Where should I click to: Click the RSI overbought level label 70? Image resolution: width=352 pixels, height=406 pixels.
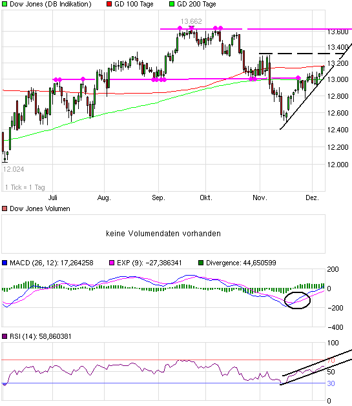coord(331,360)
